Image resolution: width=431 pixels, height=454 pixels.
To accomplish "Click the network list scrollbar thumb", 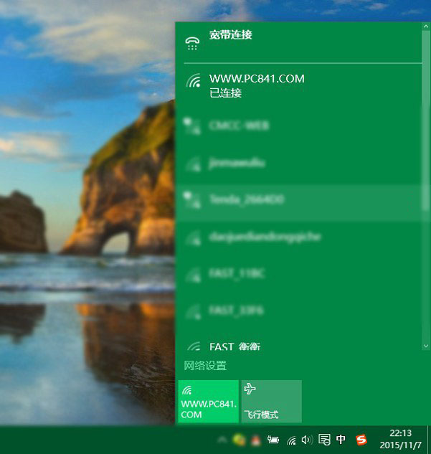I will (426, 119).
